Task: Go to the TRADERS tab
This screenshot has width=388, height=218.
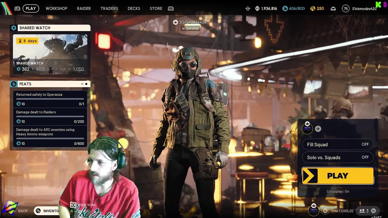Action: (x=109, y=8)
